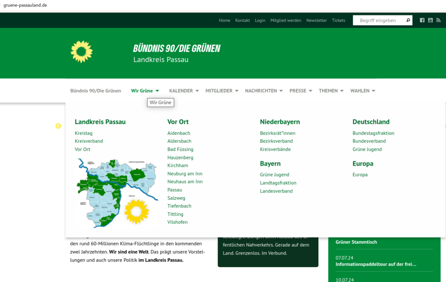Open the Kontakt link
446x282 pixels.
pyautogui.click(x=242, y=20)
